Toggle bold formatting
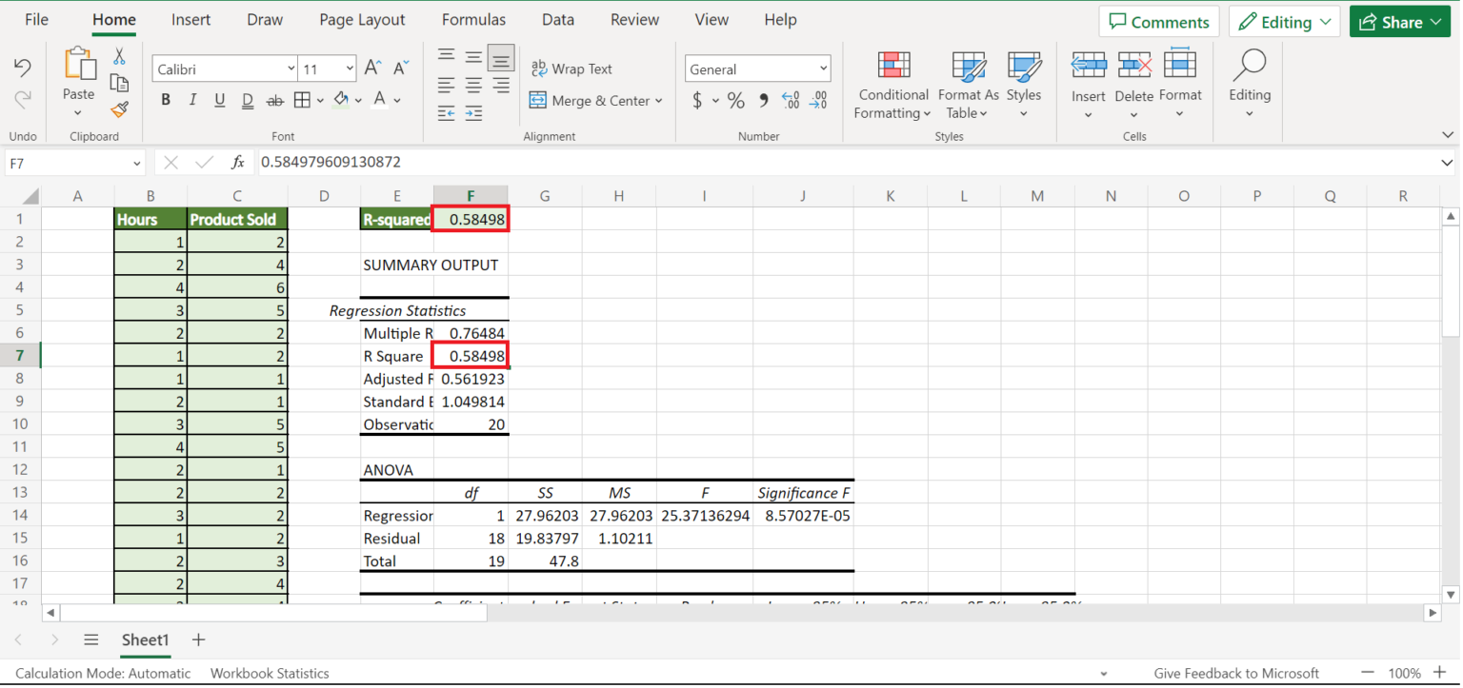The width and height of the screenshot is (1463, 688). [x=165, y=99]
